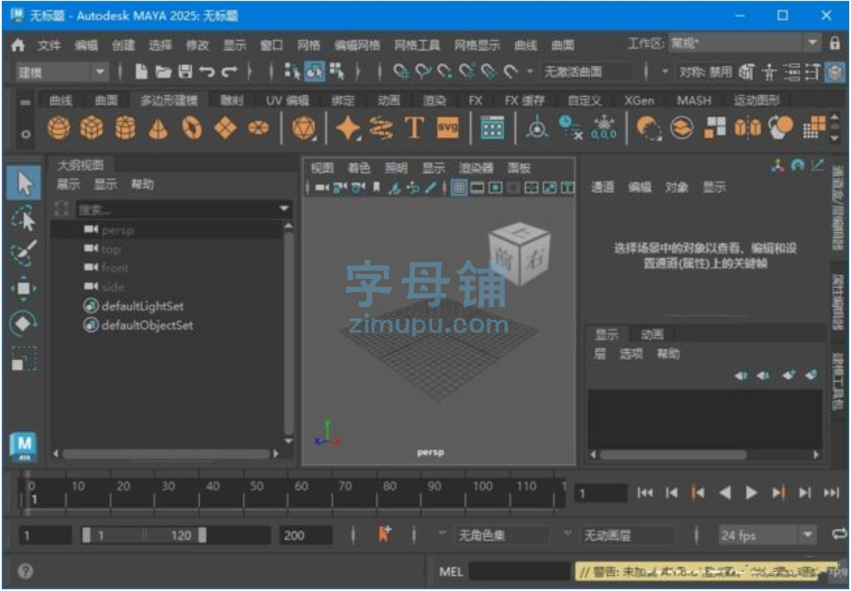Open the shelf options menu button
Screen dimensions: 851x591
coord(25,134)
